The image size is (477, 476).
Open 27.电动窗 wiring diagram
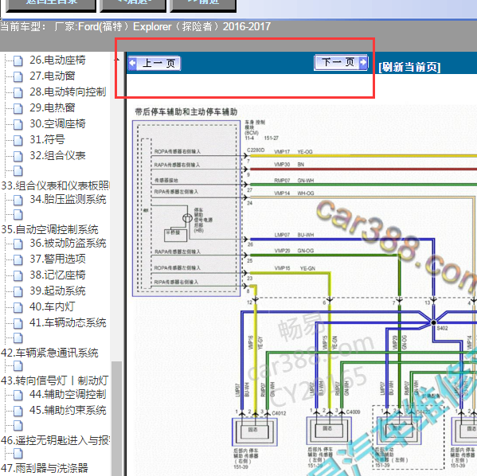pos(53,76)
